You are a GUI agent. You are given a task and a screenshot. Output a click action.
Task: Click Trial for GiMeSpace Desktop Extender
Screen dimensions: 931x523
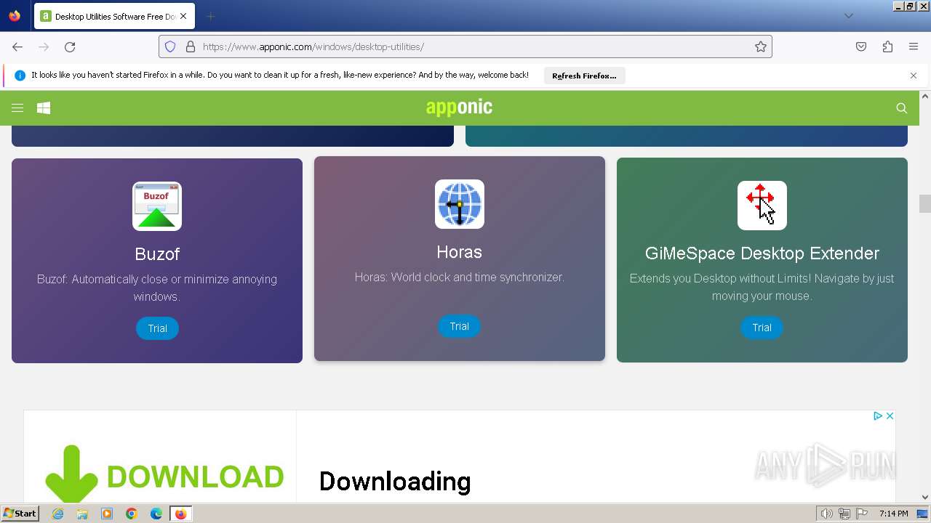(762, 328)
